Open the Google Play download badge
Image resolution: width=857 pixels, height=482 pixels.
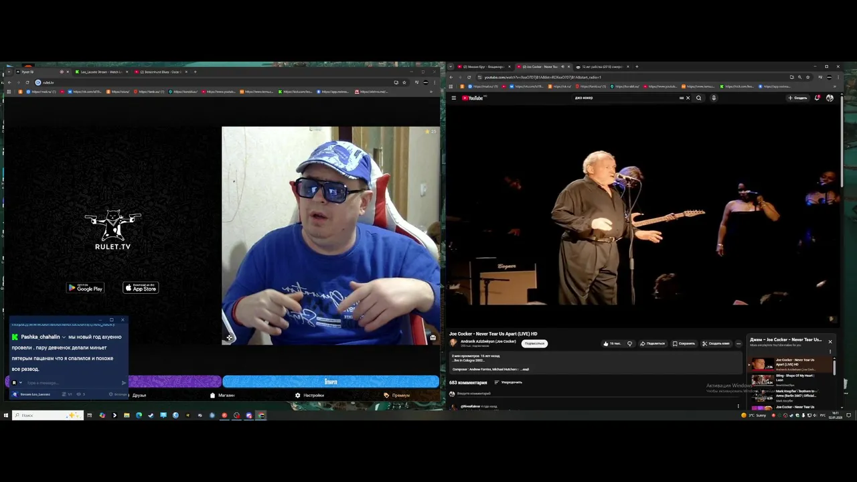click(x=85, y=288)
